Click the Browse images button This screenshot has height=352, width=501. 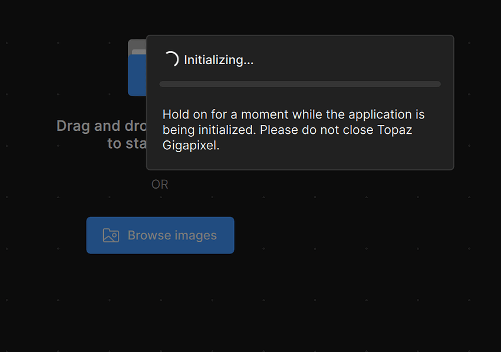pyautogui.click(x=160, y=235)
